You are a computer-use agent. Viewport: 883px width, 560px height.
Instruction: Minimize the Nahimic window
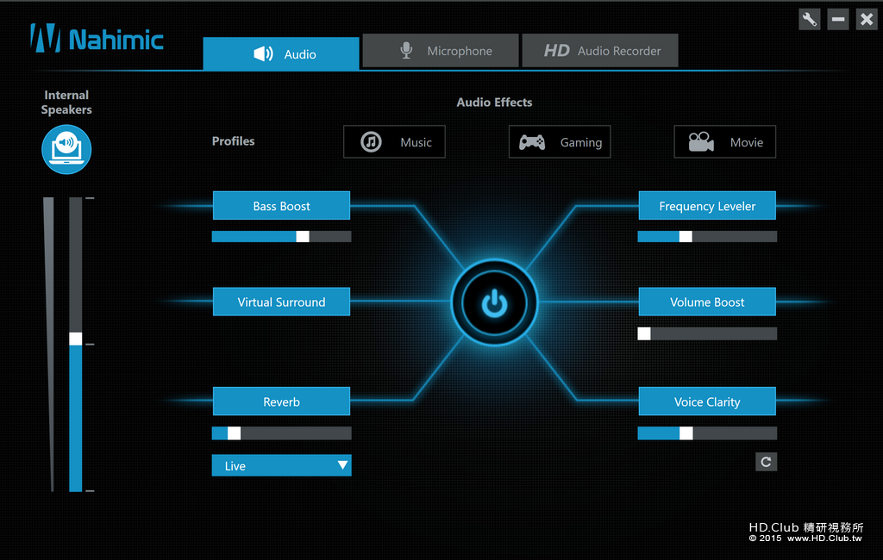click(838, 20)
